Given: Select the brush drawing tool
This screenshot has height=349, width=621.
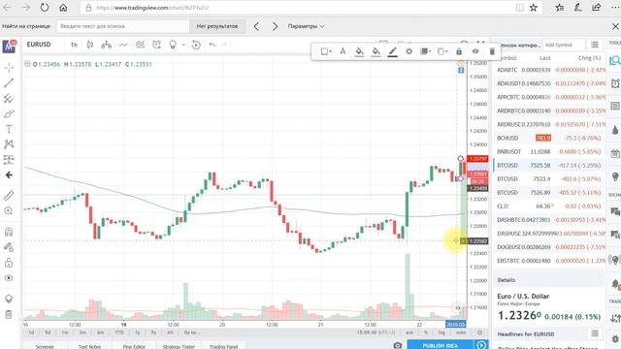Looking at the screenshot, I should click(x=9, y=114).
